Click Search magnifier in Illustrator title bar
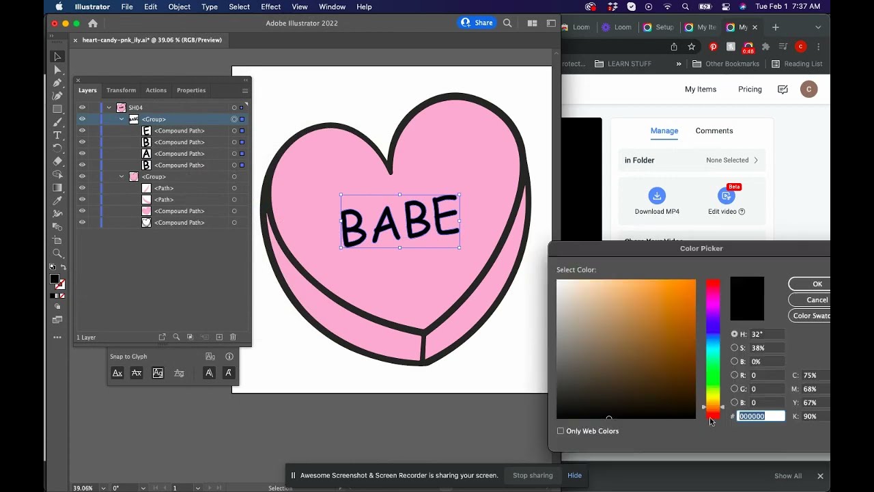 tap(507, 23)
